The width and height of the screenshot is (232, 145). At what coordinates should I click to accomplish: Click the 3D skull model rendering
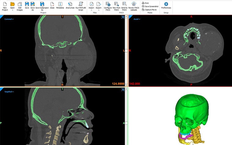(x=192, y=119)
